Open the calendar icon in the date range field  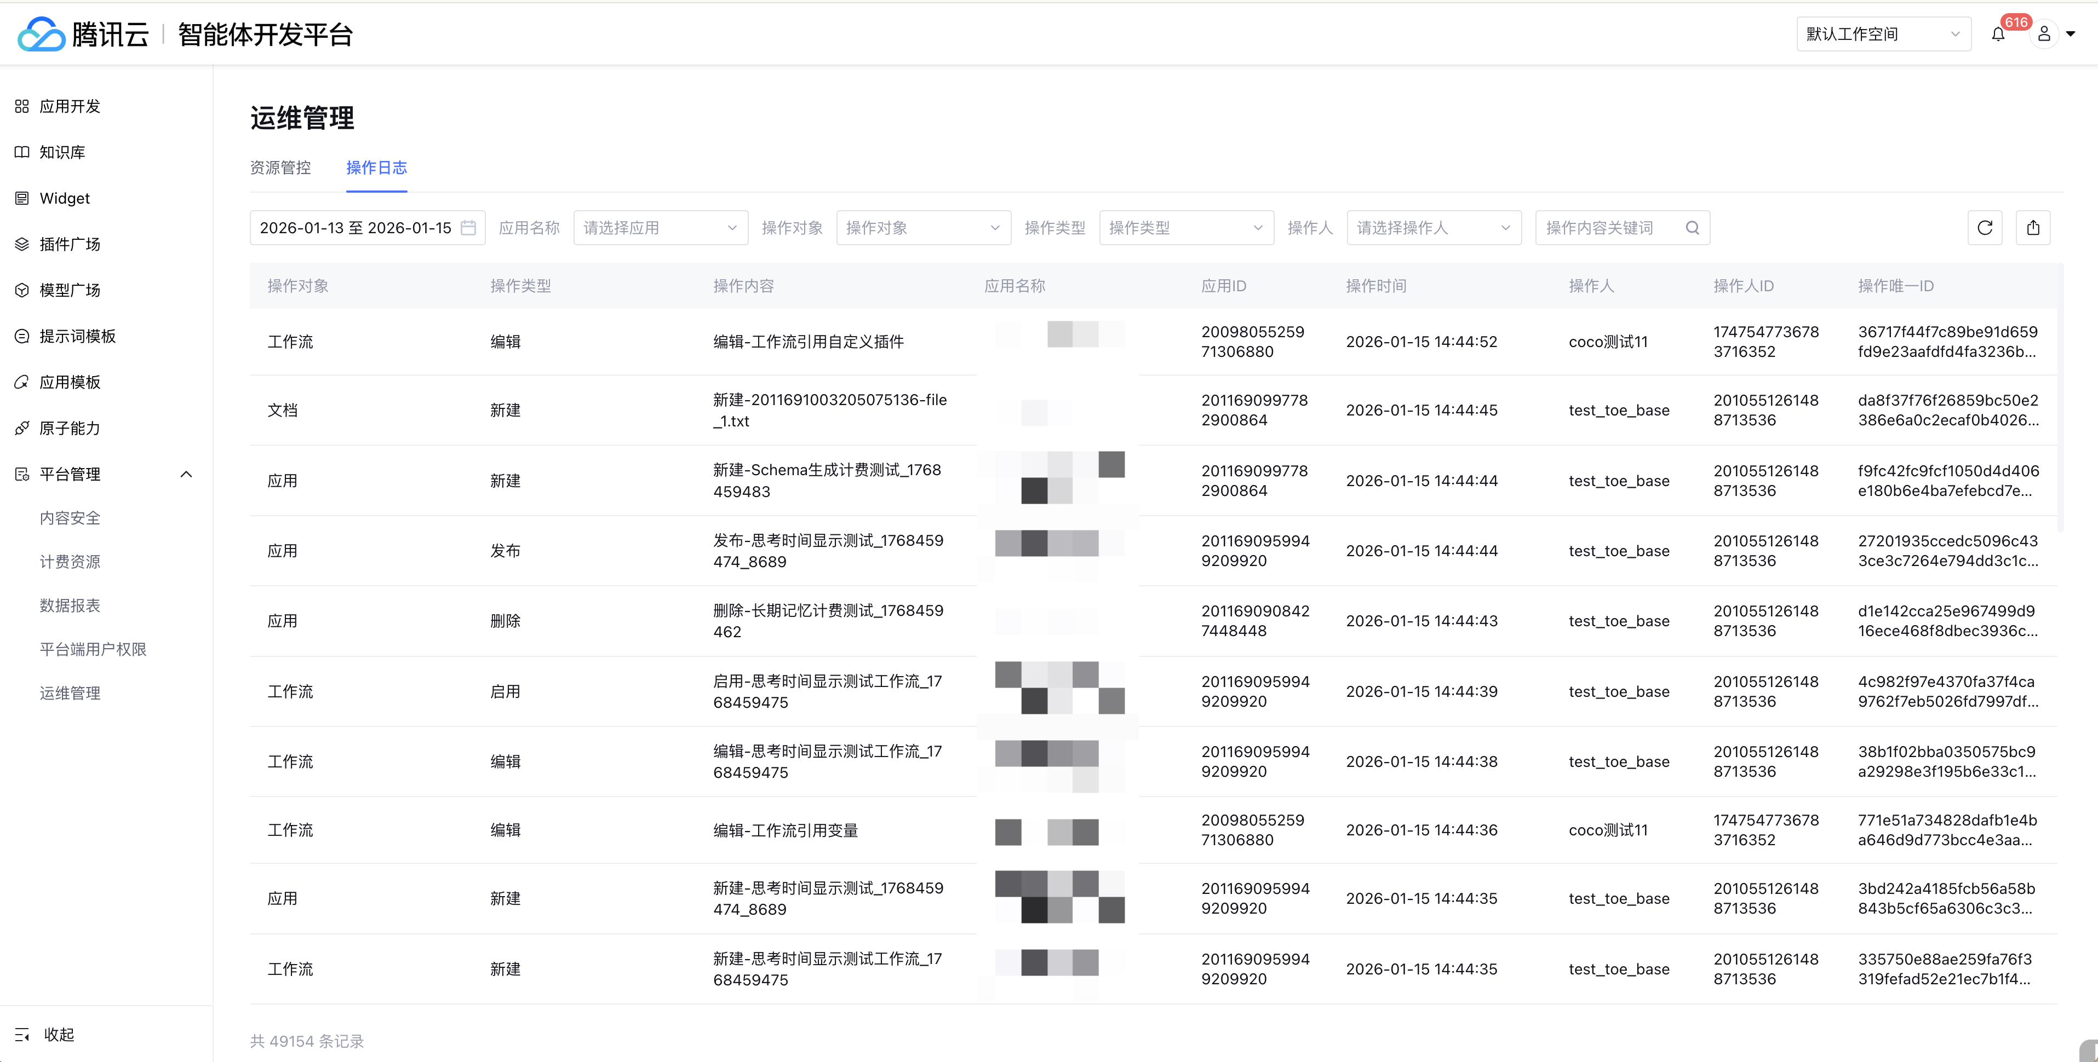point(468,228)
